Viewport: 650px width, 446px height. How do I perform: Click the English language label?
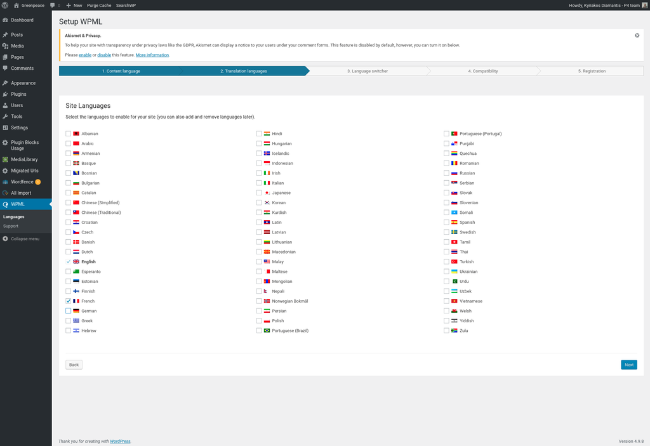88,262
